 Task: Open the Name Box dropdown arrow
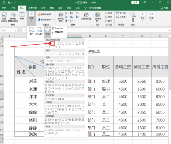pyautogui.click(x=15, y=30)
